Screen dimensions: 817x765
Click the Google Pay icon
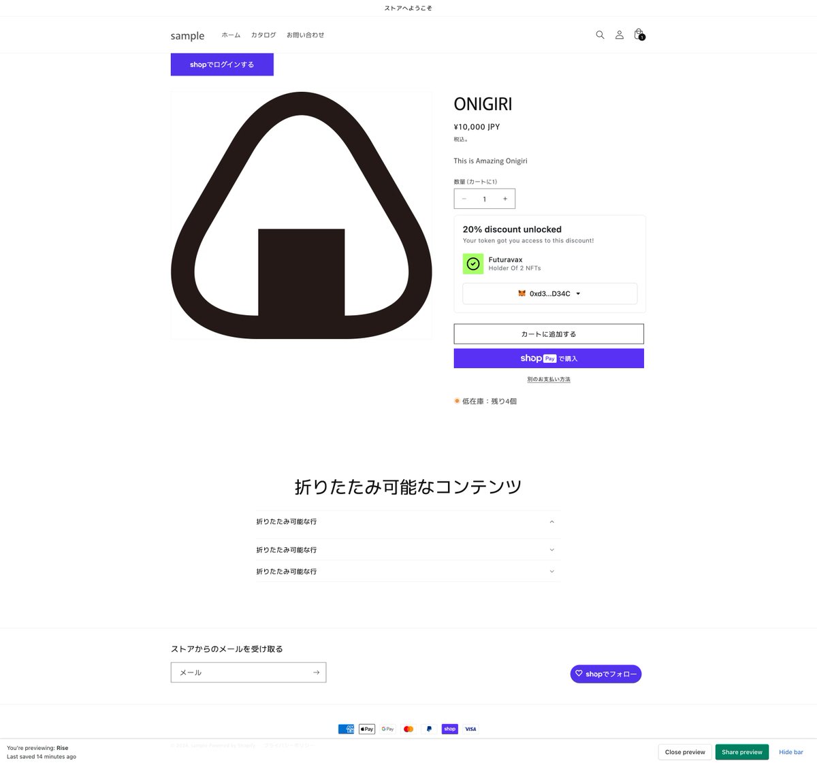pos(387,729)
